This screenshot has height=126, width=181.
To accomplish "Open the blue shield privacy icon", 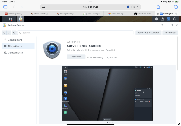I will 128,7.
